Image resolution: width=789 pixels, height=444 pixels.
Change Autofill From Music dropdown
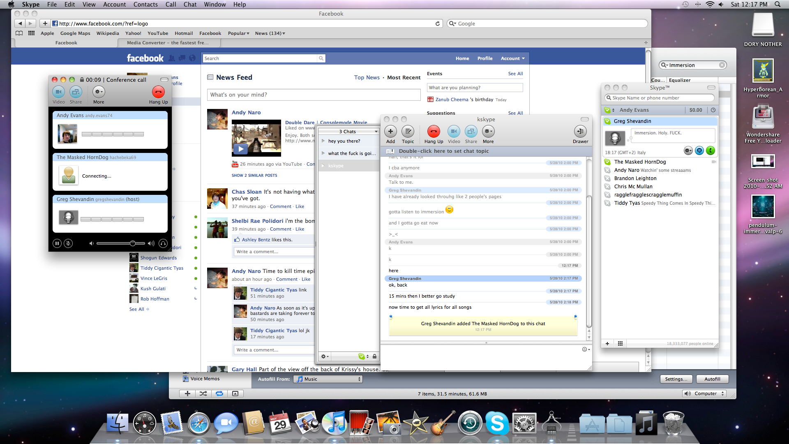coord(328,379)
